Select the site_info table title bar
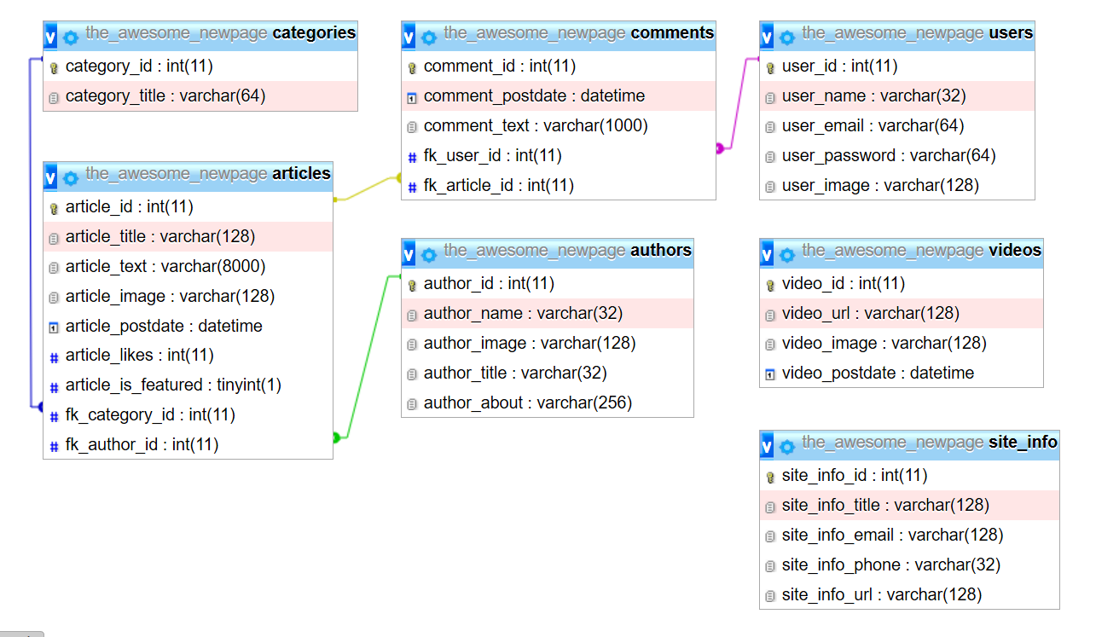The height and width of the screenshot is (637, 1096). click(x=909, y=445)
